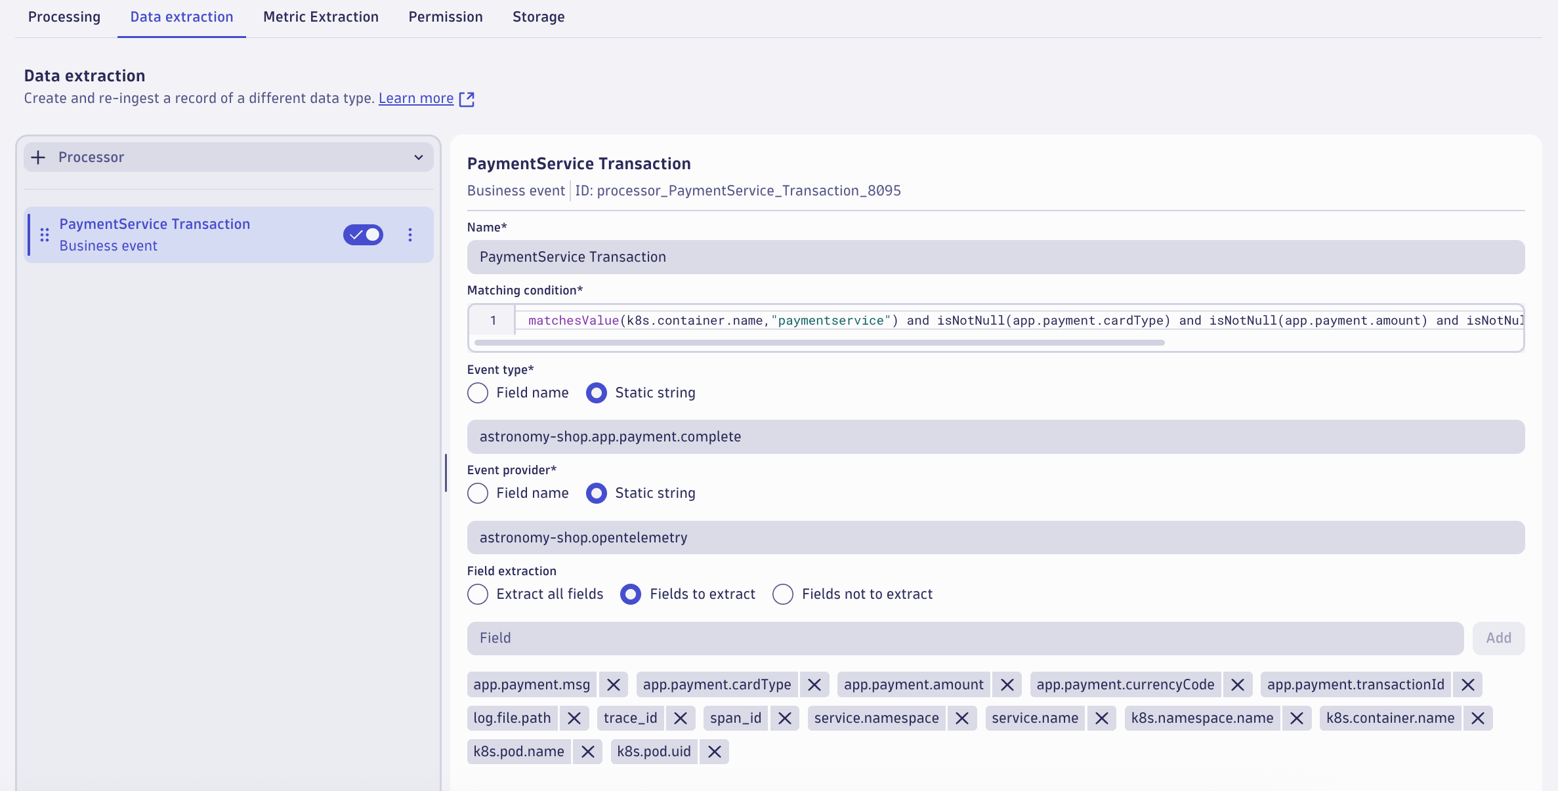Screen dimensions: 1558x791
Task: Open the Processing tab
Action: pos(64,17)
